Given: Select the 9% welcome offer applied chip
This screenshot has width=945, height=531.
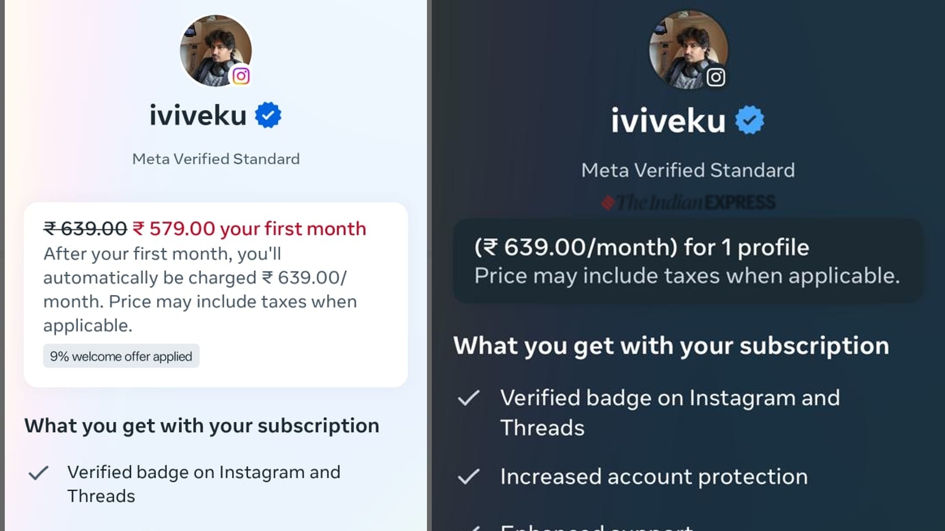Looking at the screenshot, I should (121, 356).
